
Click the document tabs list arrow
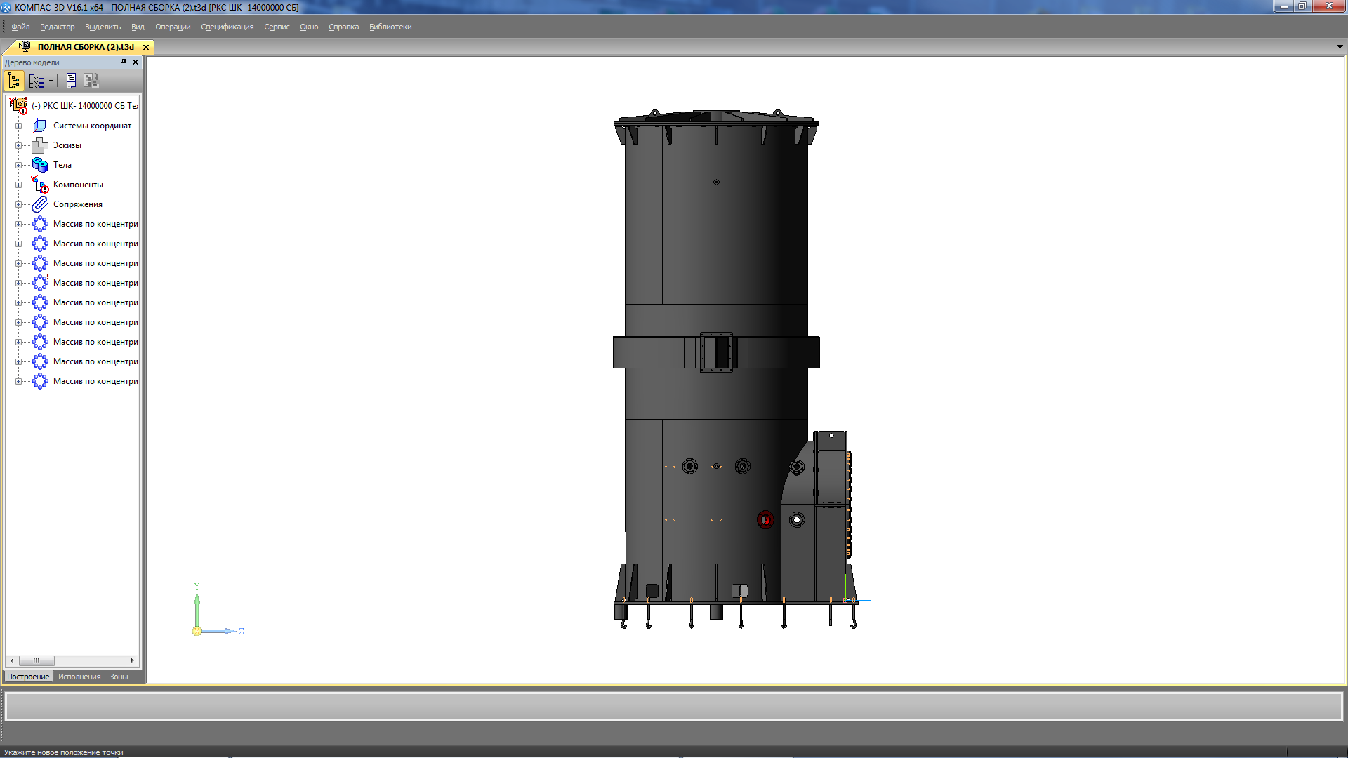click(1340, 47)
